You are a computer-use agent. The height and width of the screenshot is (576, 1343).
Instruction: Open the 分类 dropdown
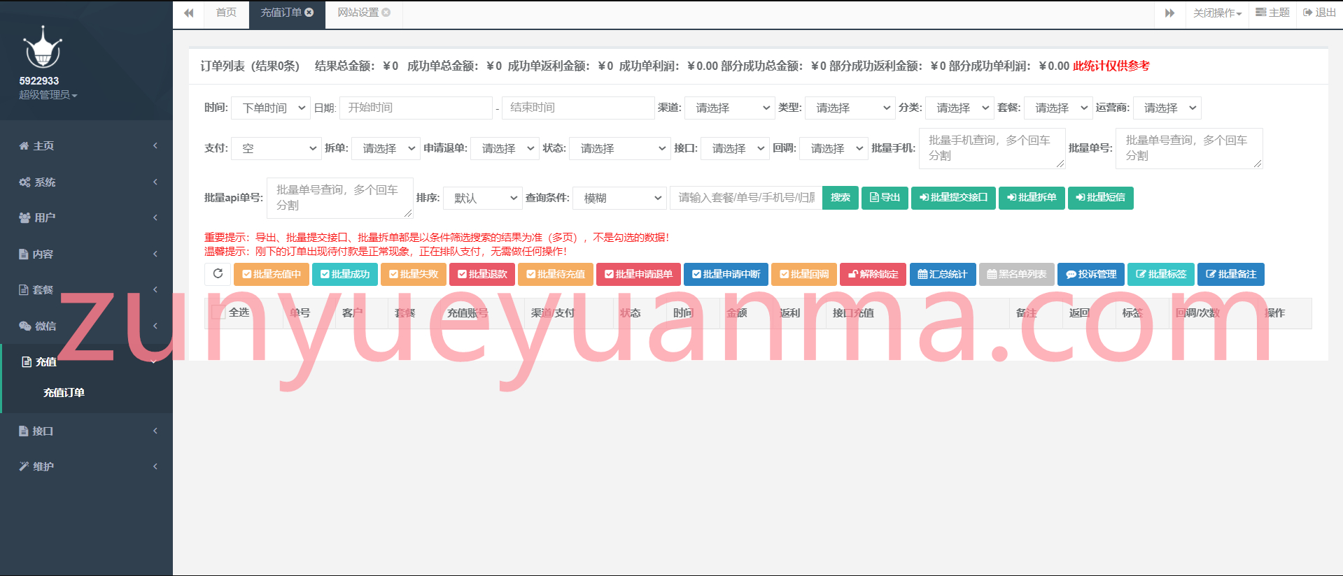[x=959, y=108]
